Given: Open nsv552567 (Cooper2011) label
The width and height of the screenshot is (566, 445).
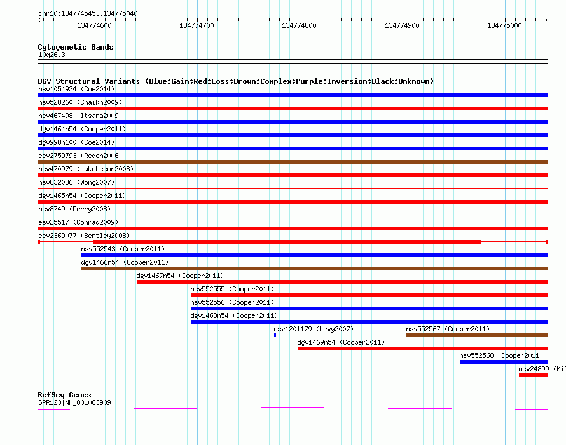Looking at the screenshot, I should tap(448, 329).
